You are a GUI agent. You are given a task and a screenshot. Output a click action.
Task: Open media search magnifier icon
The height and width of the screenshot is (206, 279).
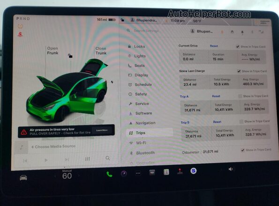point(108,158)
